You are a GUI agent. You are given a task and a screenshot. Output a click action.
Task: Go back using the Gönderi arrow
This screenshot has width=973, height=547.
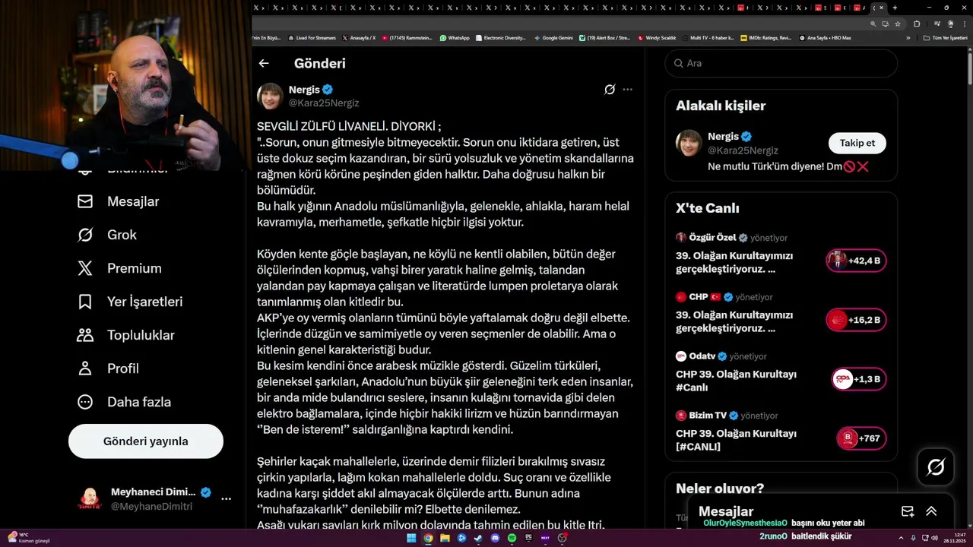click(264, 64)
